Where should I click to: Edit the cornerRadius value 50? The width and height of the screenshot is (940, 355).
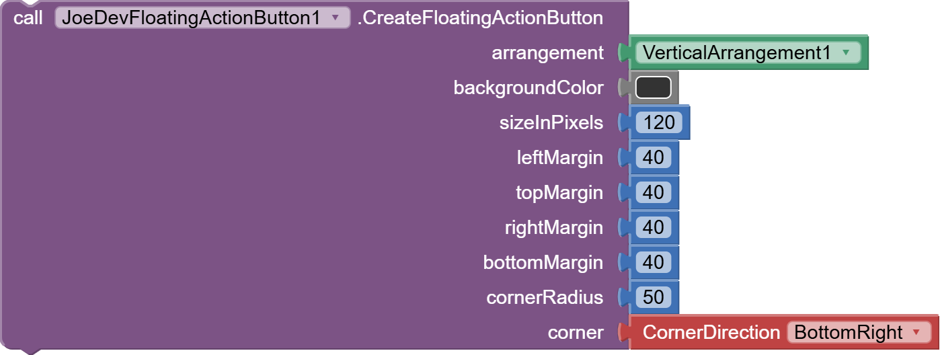coord(653,297)
